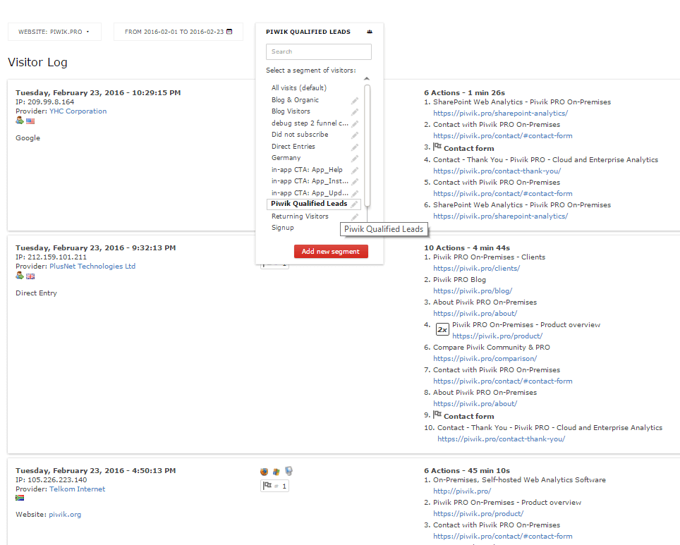Image resolution: width=680 pixels, height=545 pixels.
Task: Edit the Germany segment via pencil icon
Action: [x=355, y=159]
